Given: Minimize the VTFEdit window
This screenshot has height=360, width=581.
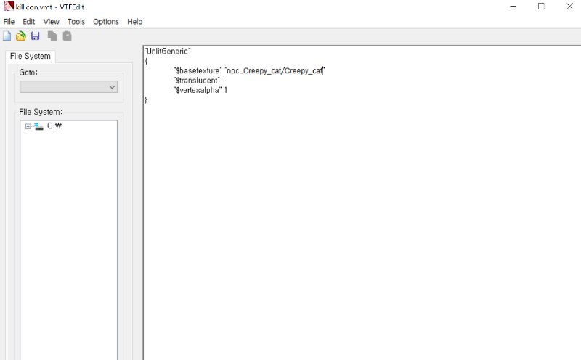Looking at the screenshot, I should [x=513, y=7].
